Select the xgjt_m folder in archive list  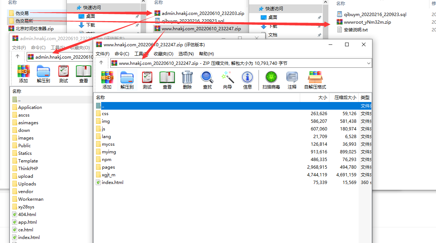pyautogui.click(x=108, y=175)
